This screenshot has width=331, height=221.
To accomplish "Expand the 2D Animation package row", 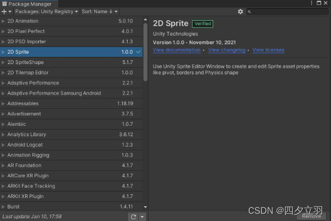I will pos(3,21).
